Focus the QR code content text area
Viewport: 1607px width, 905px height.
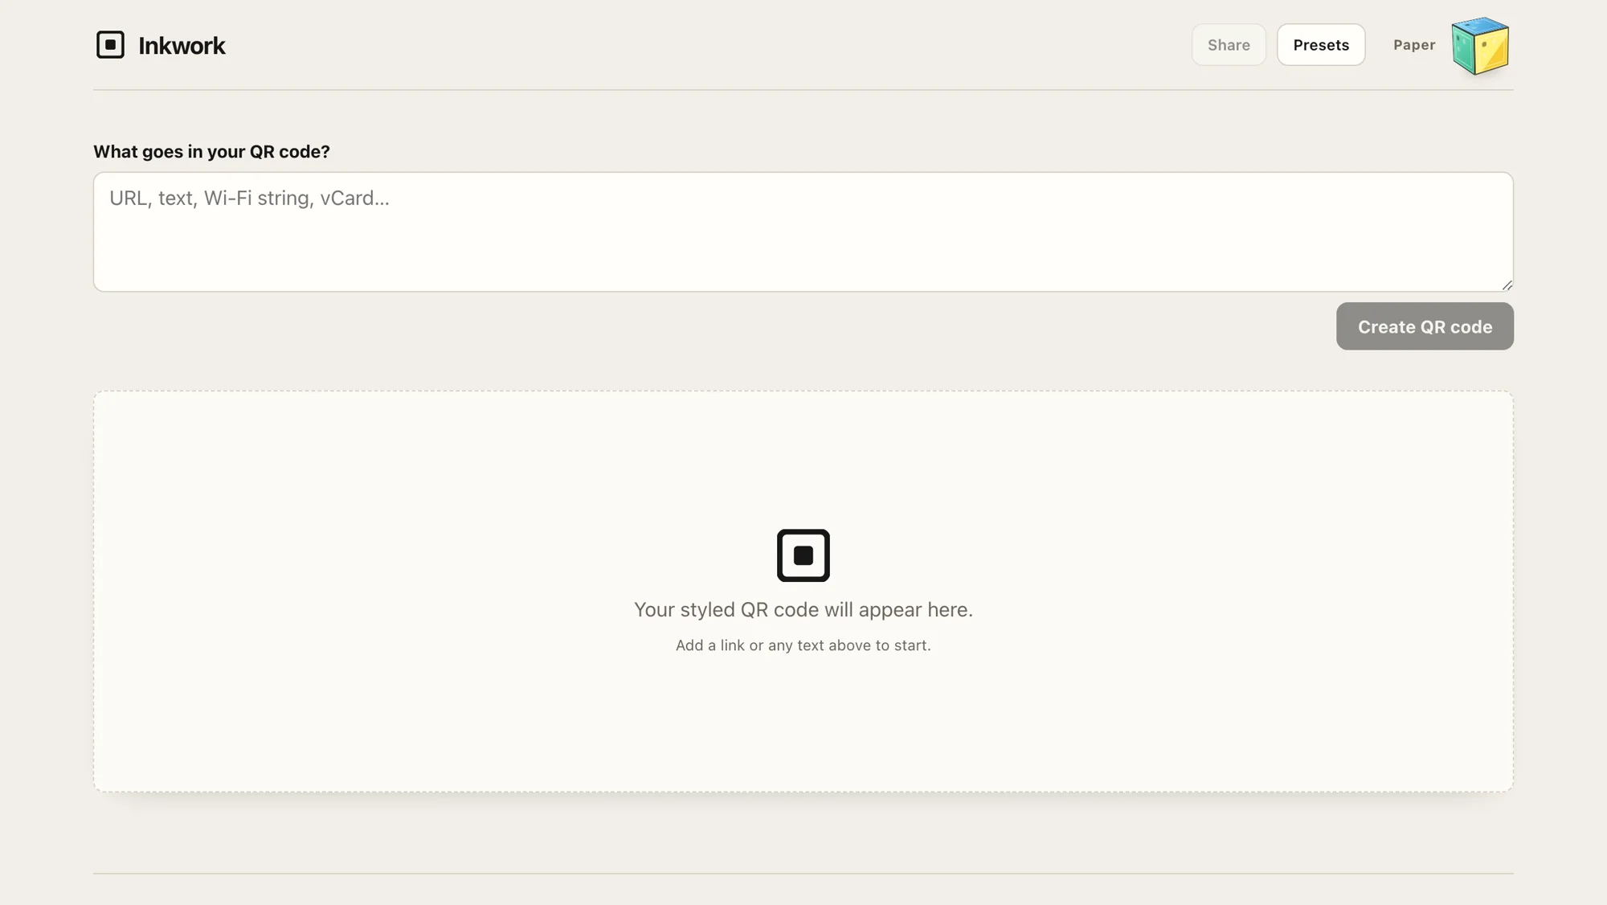click(x=803, y=231)
